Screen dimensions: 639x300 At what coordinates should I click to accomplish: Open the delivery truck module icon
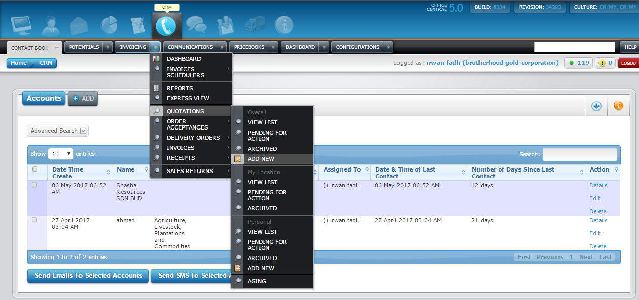pyautogui.click(x=254, y=25)
